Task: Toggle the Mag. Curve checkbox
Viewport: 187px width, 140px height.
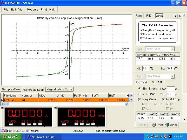Action: (x=140, y=99)
